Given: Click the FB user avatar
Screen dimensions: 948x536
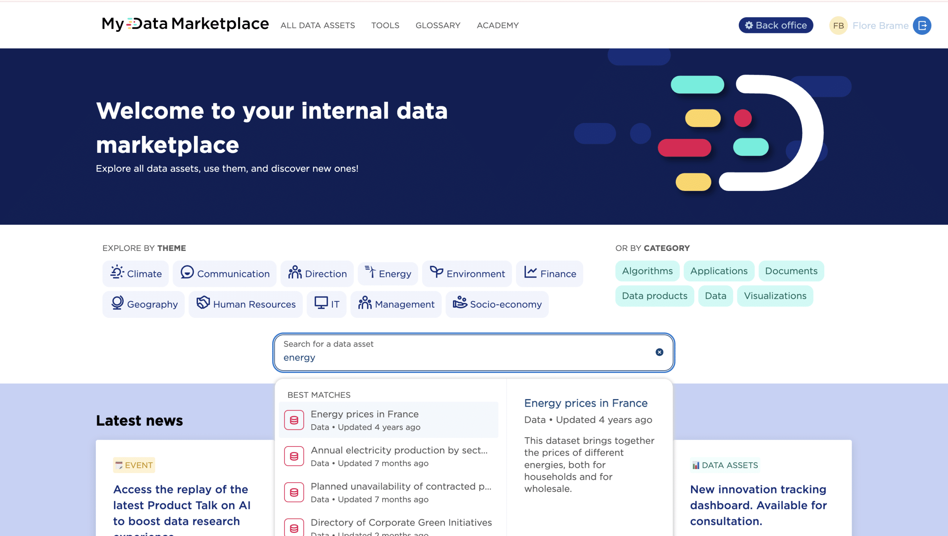Looking at the screenshot, I should [838, 26].
